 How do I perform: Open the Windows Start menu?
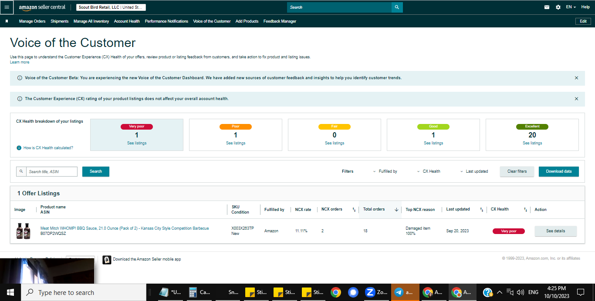tap(10, 292)
